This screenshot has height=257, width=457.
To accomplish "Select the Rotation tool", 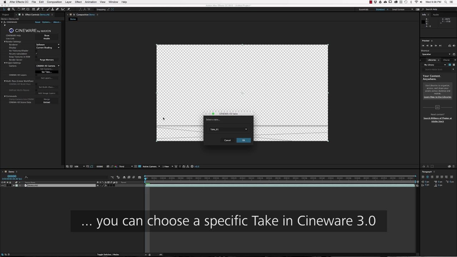I will click(x=19, y=9).
